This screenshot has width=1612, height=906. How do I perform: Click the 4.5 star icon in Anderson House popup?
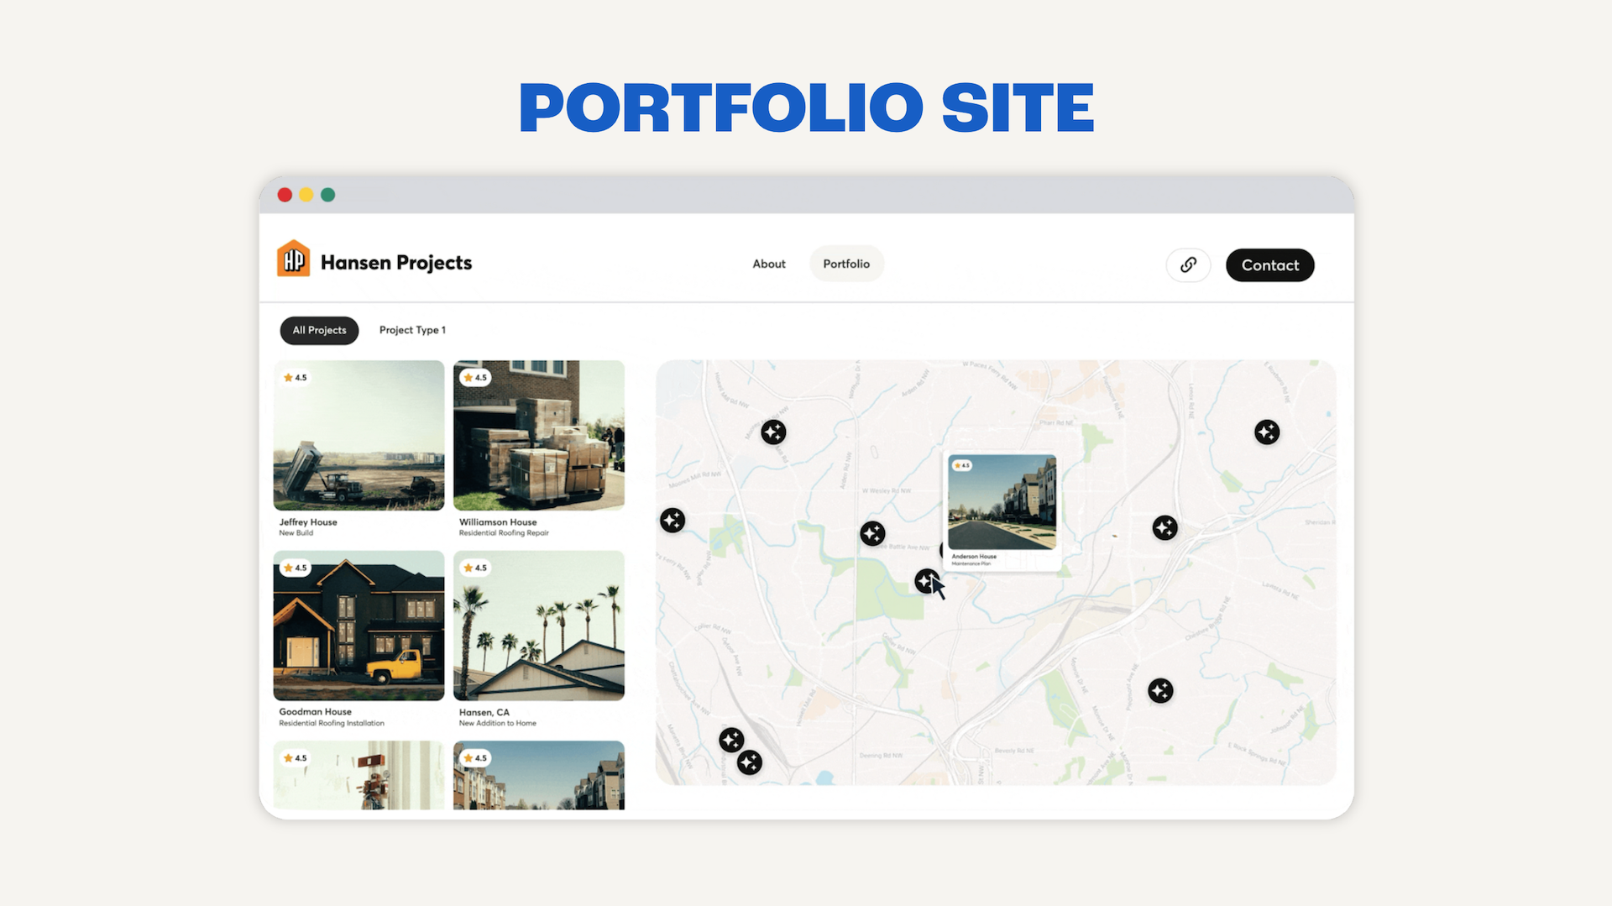coord(962,464)
